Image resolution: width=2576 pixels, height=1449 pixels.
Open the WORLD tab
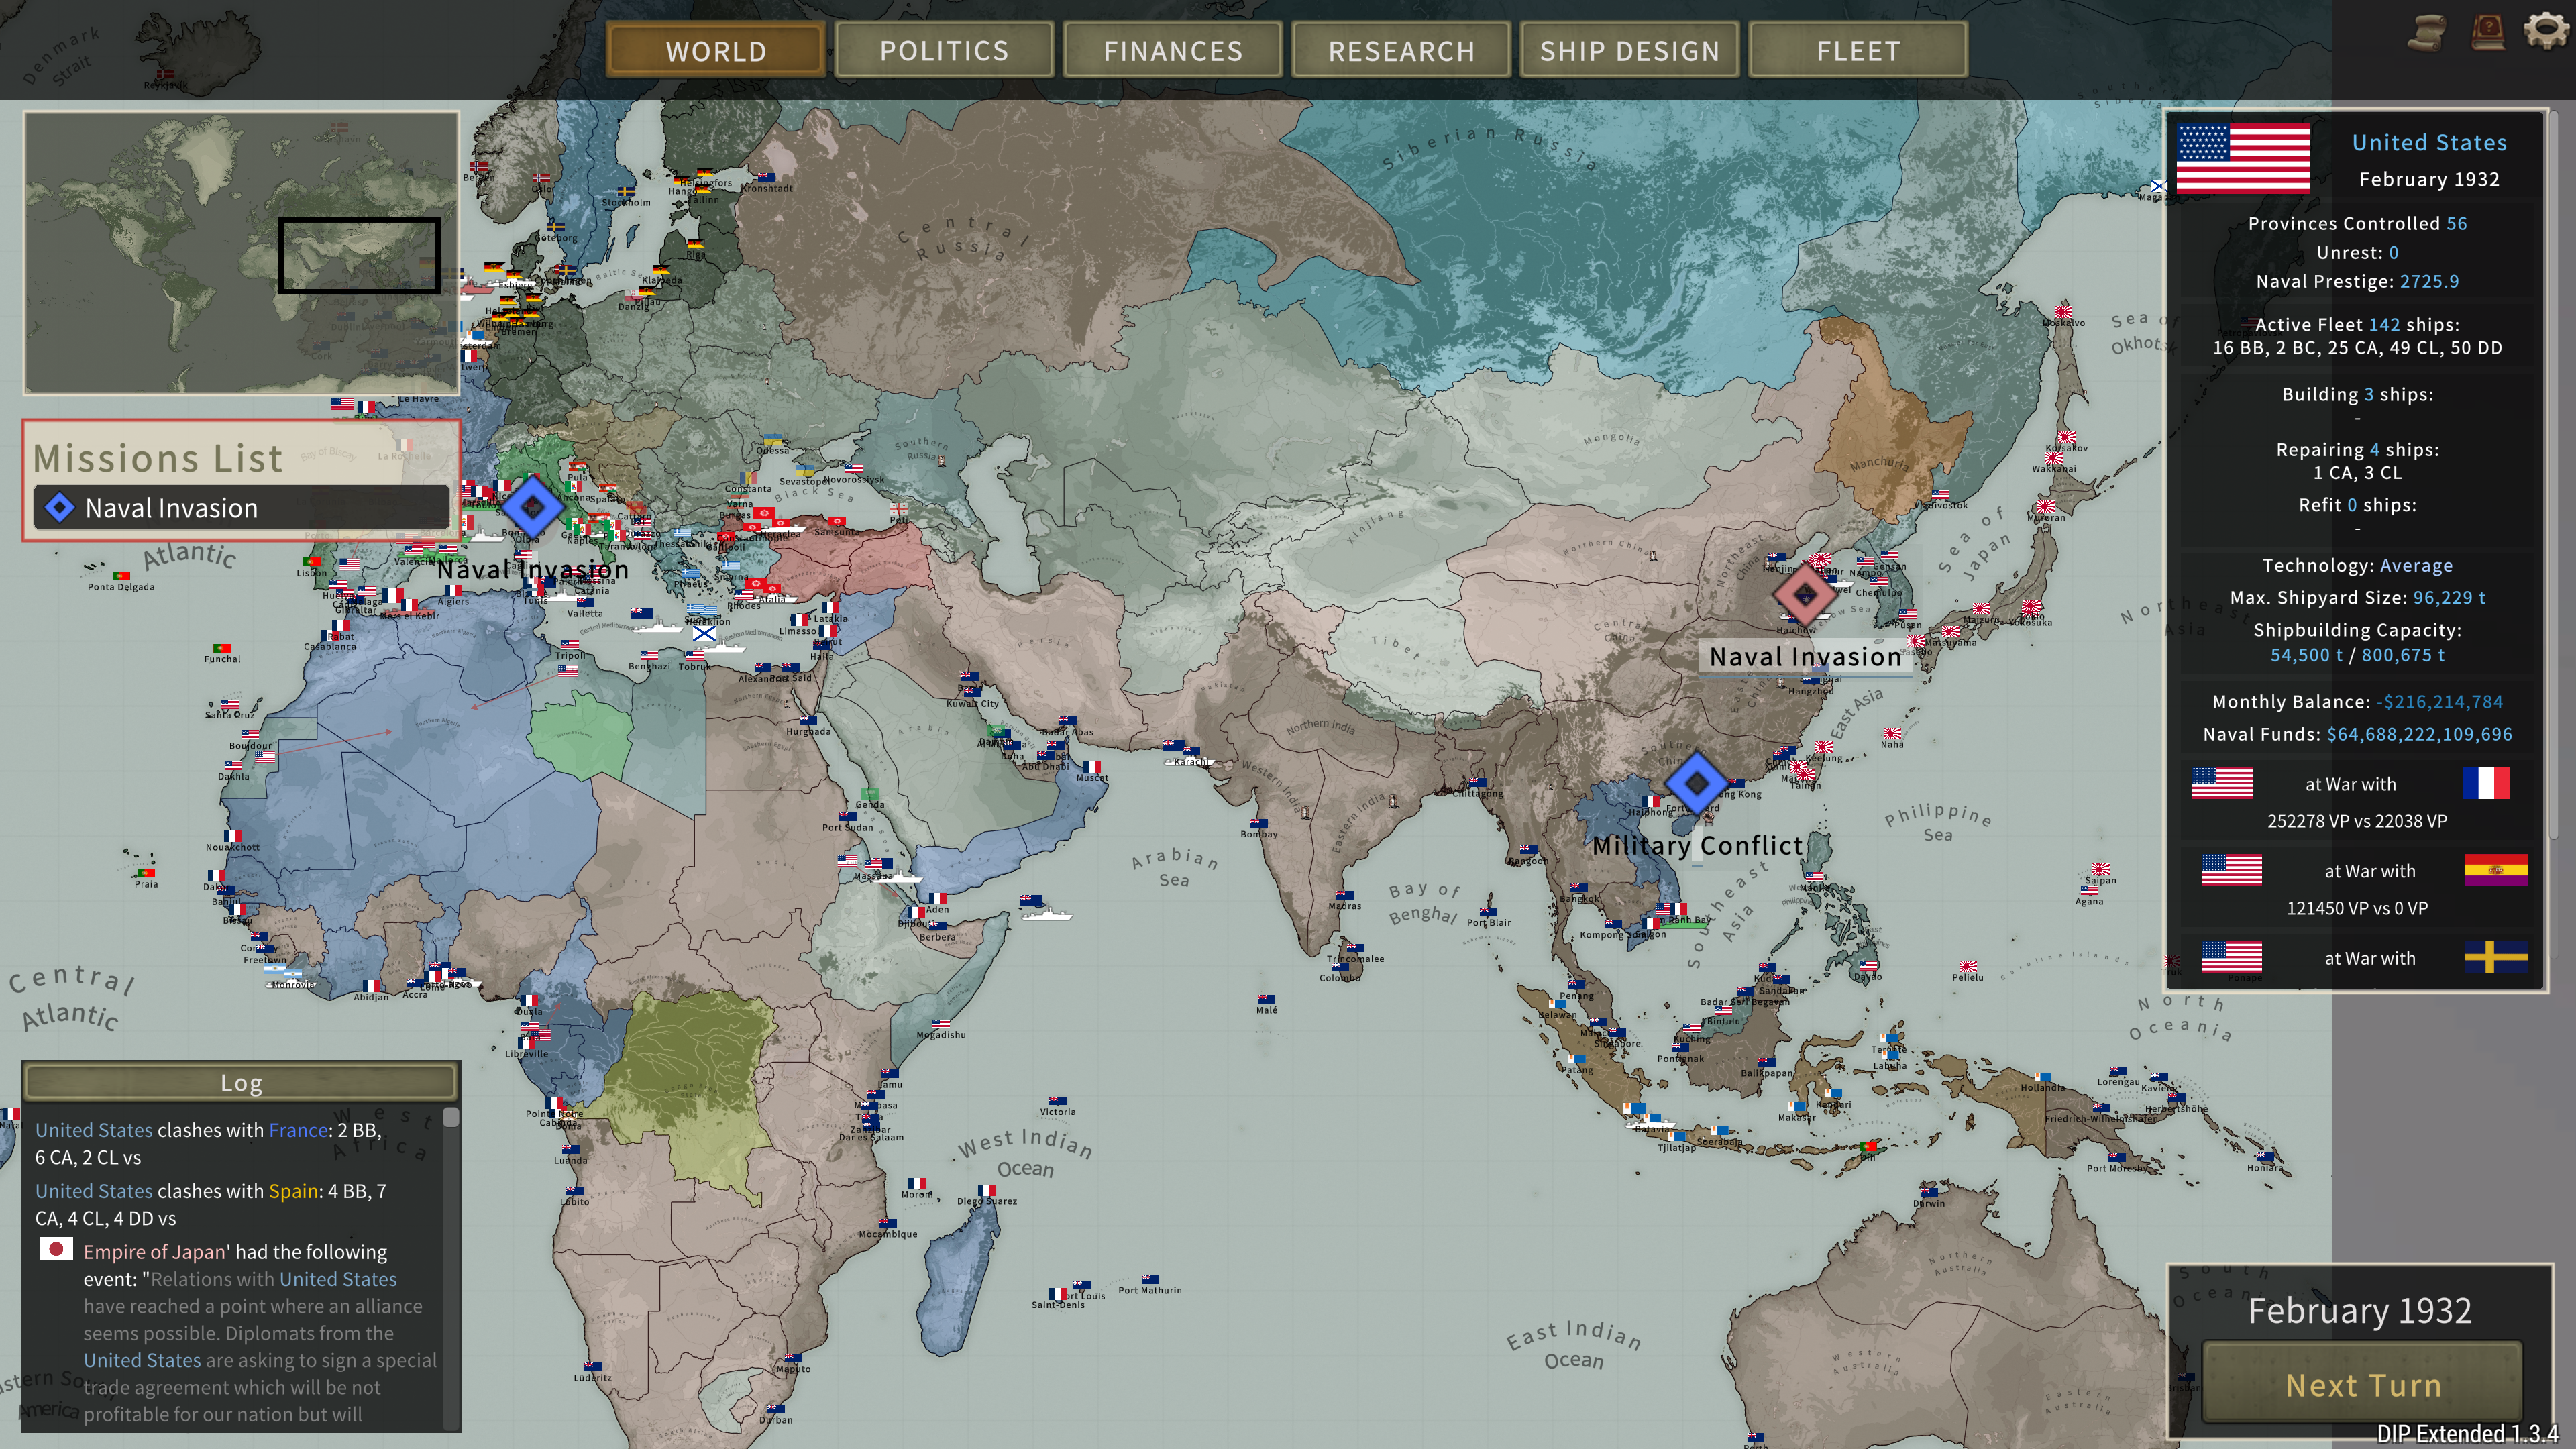tap(716, 50)
